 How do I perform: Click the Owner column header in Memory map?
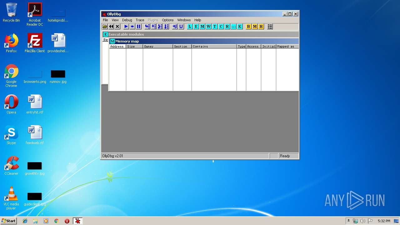[158, 47]
